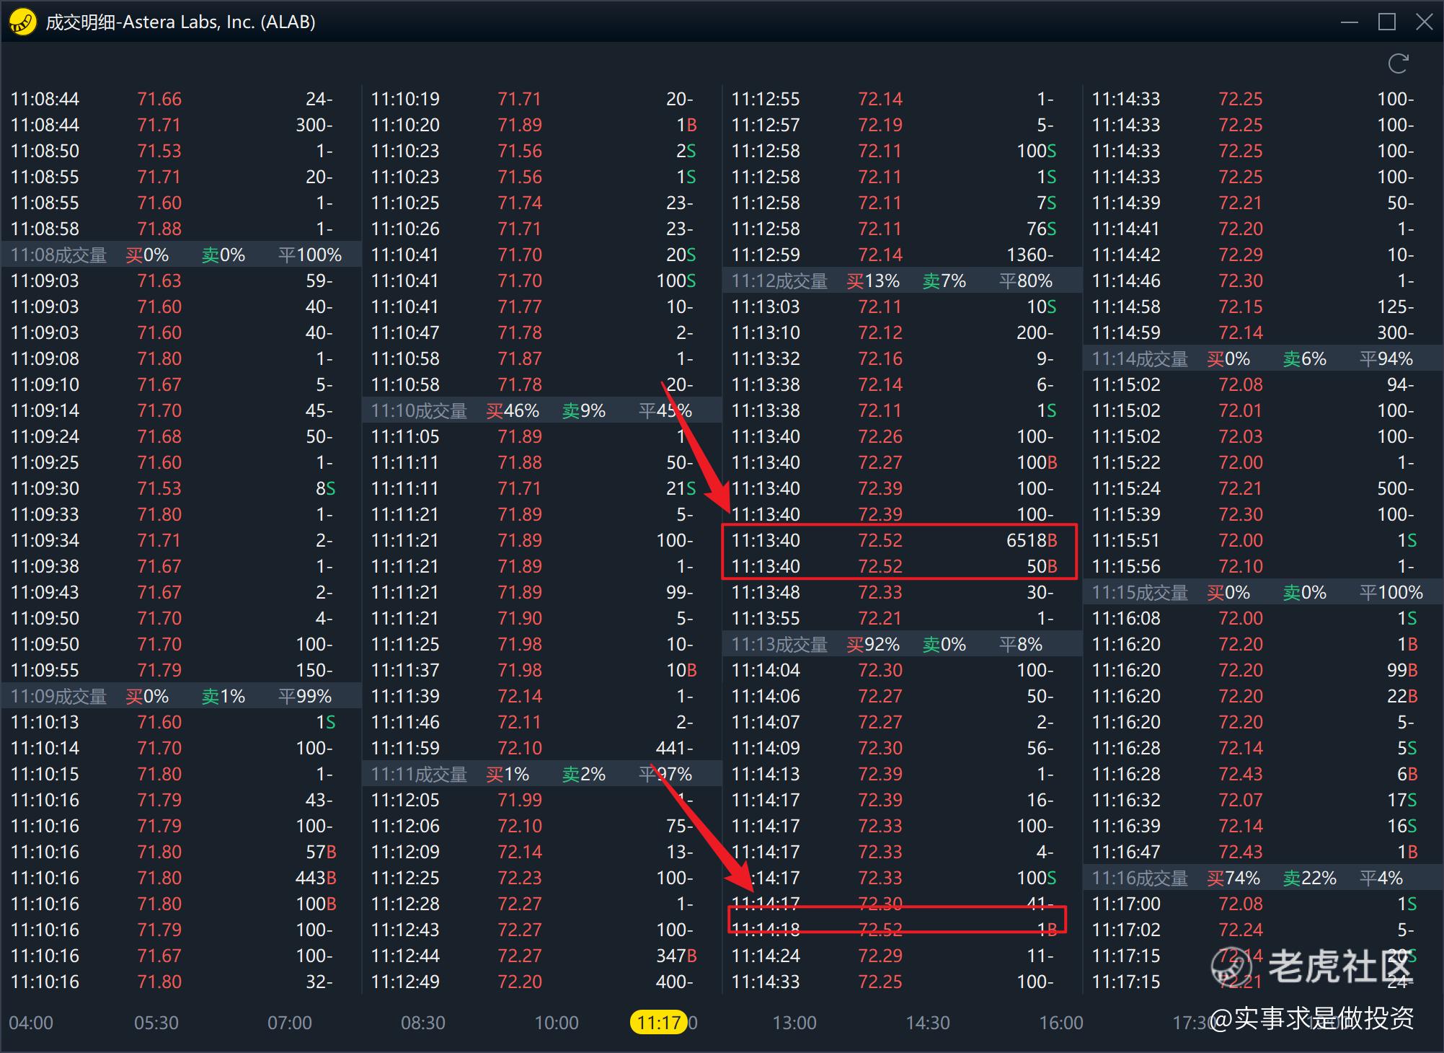Select the 99B trade at 11:16:20
The width and height of the screenshot is (1444, 1053).
pyautogui.click(x=1262, y=670)
